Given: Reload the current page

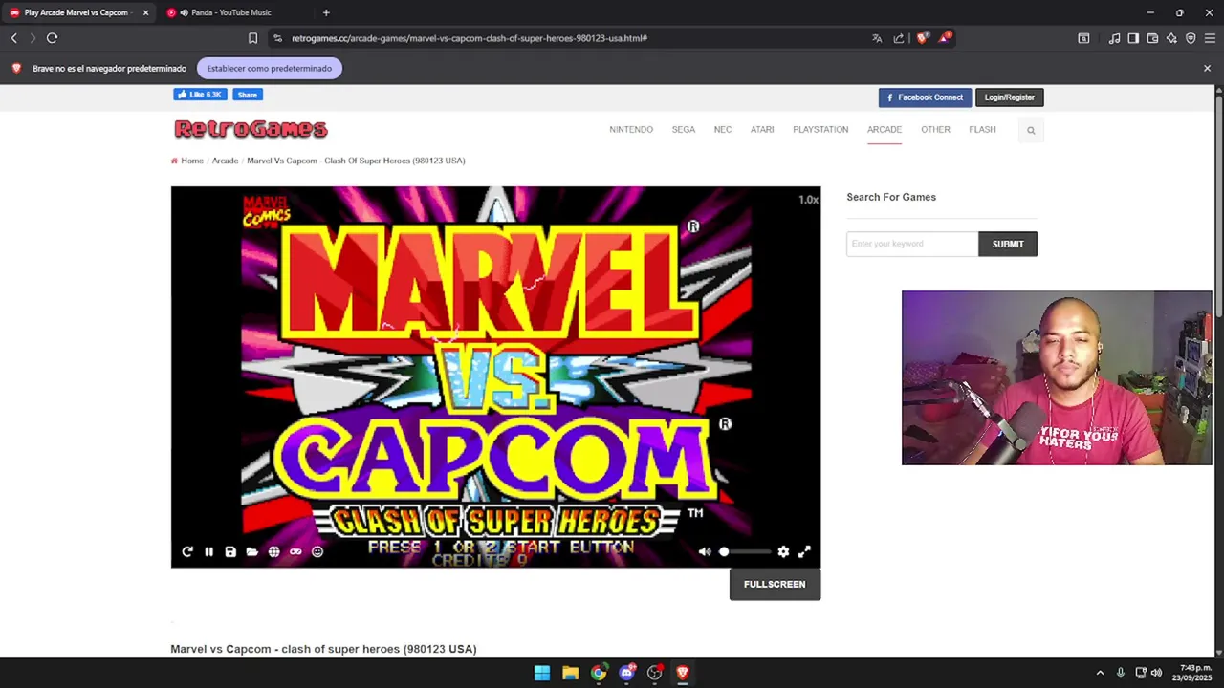Looking at the screenshot, I should [x=52, y=38].
